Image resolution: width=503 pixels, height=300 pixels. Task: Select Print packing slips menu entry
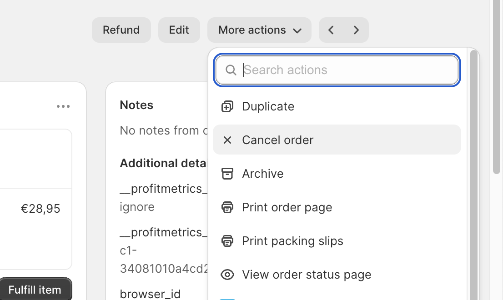click(x=292, y=241)
